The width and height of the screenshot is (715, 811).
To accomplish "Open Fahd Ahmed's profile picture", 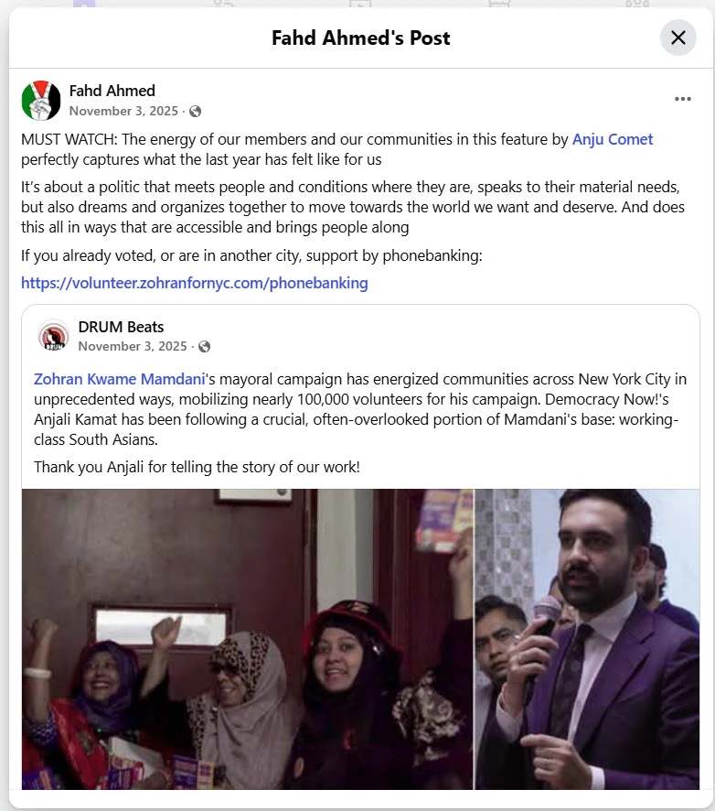I will pyautogui.click(x=41, y=101).
